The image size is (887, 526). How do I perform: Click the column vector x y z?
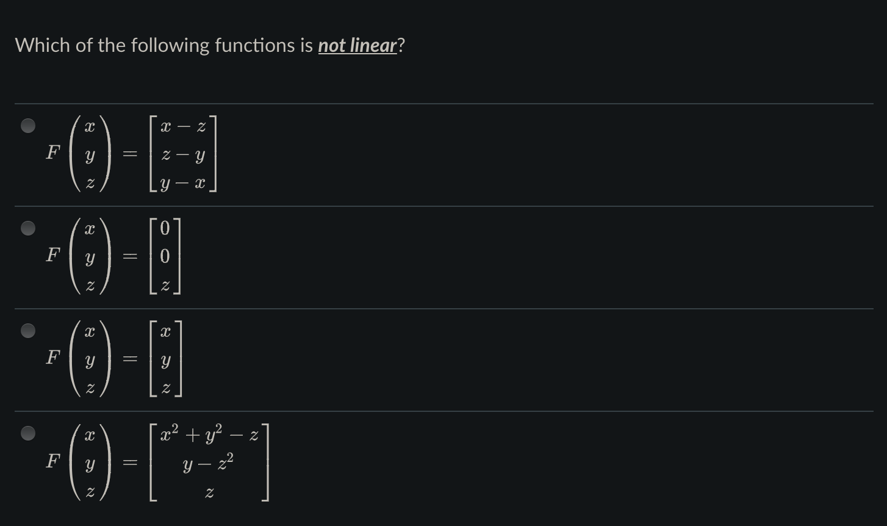click(x=90, y=154)
